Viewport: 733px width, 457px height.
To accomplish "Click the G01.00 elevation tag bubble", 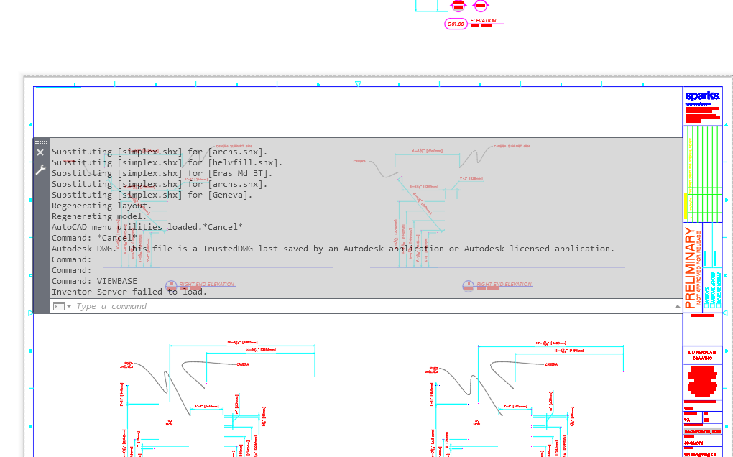I will pyautogui.click(x=456, y=24).
